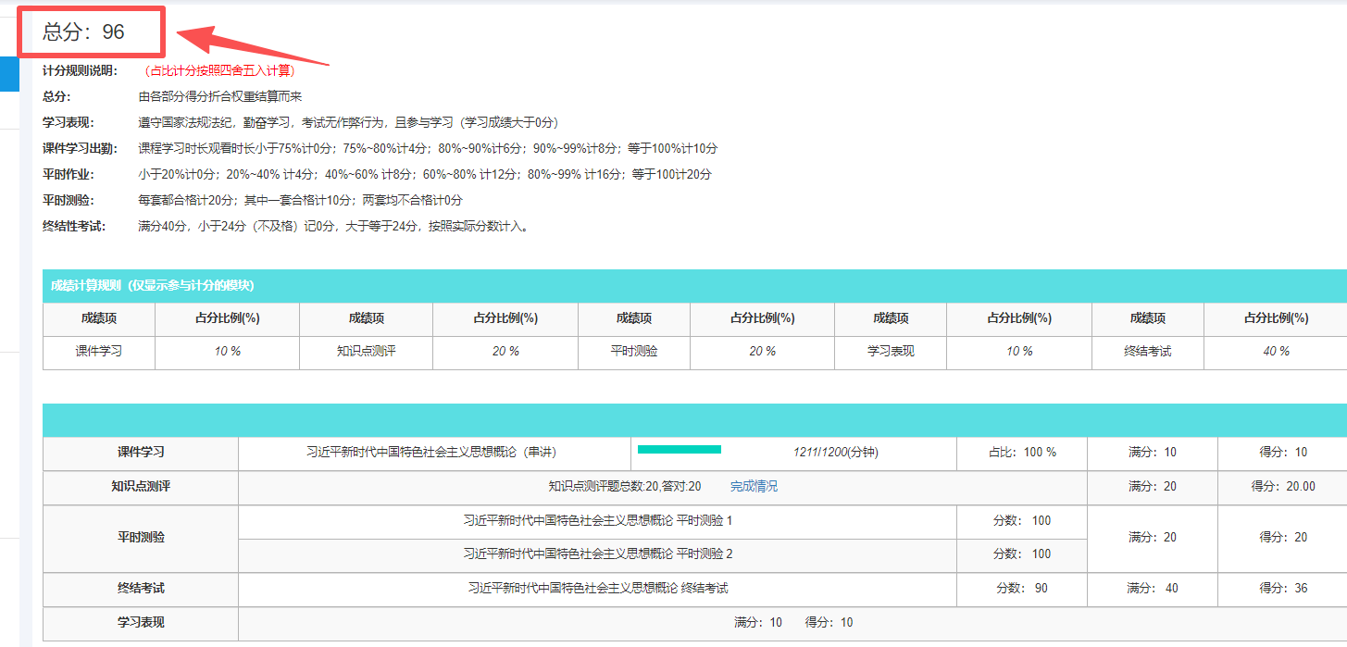This screenshot has height=647, width=1347.
Task: Click the course title ending with（串讲）
Action: click(x=431, y=453)
